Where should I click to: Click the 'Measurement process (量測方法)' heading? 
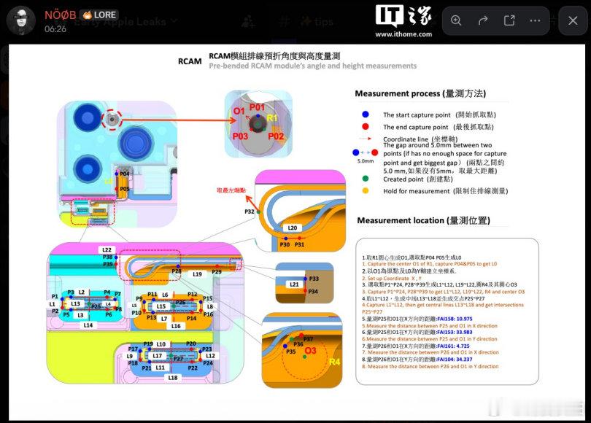pyautogui.click(x=420, y=93)
